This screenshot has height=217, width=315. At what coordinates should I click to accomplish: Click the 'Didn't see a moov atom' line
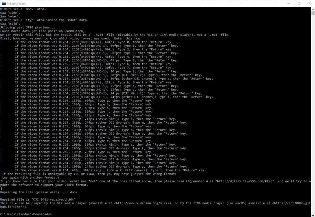click(23, 9)
